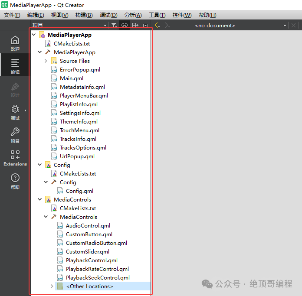Image resolution: width=302 pixels, height=296 pixels.
Task: Open the 分析(A) menu
Action: pyautogui.click(x=133, y=15)
